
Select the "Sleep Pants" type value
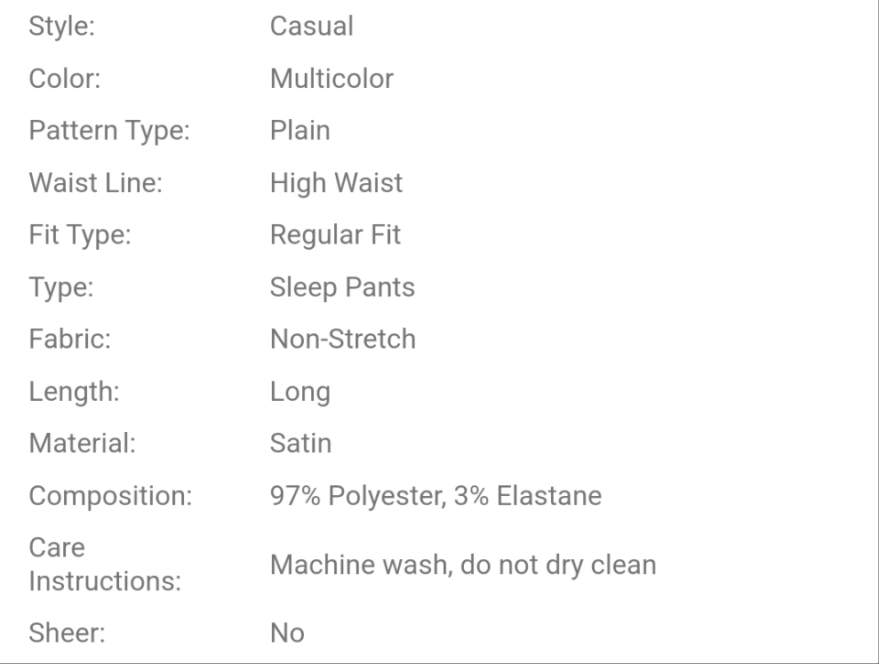click(342, 287)
